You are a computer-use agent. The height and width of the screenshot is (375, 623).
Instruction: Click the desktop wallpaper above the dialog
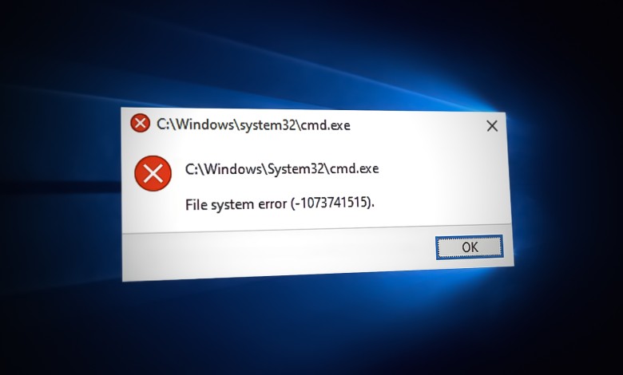(x=310, y=52)
